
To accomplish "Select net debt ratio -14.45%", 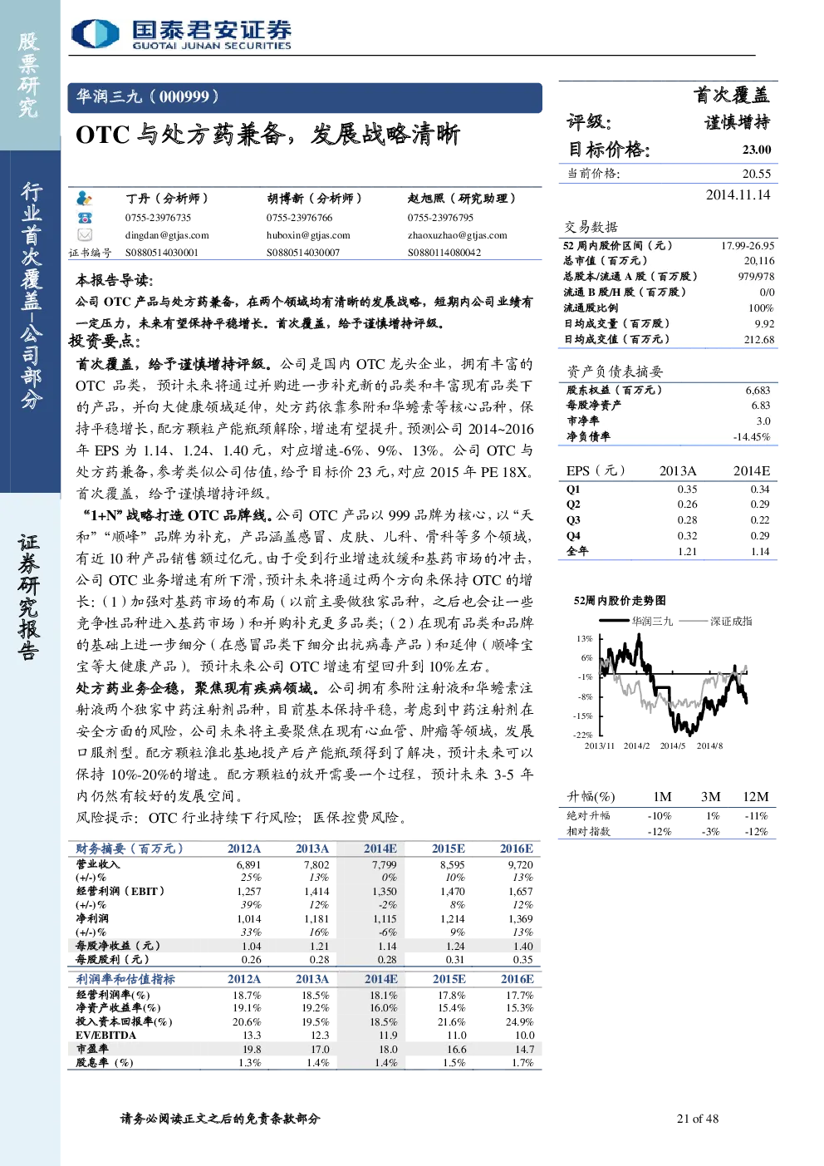I will (752, 437).
